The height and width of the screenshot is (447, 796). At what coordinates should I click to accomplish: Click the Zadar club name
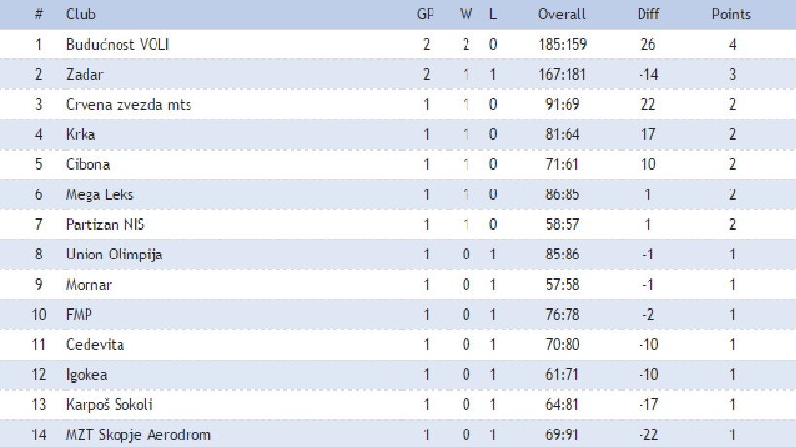(x=84, y=75)
